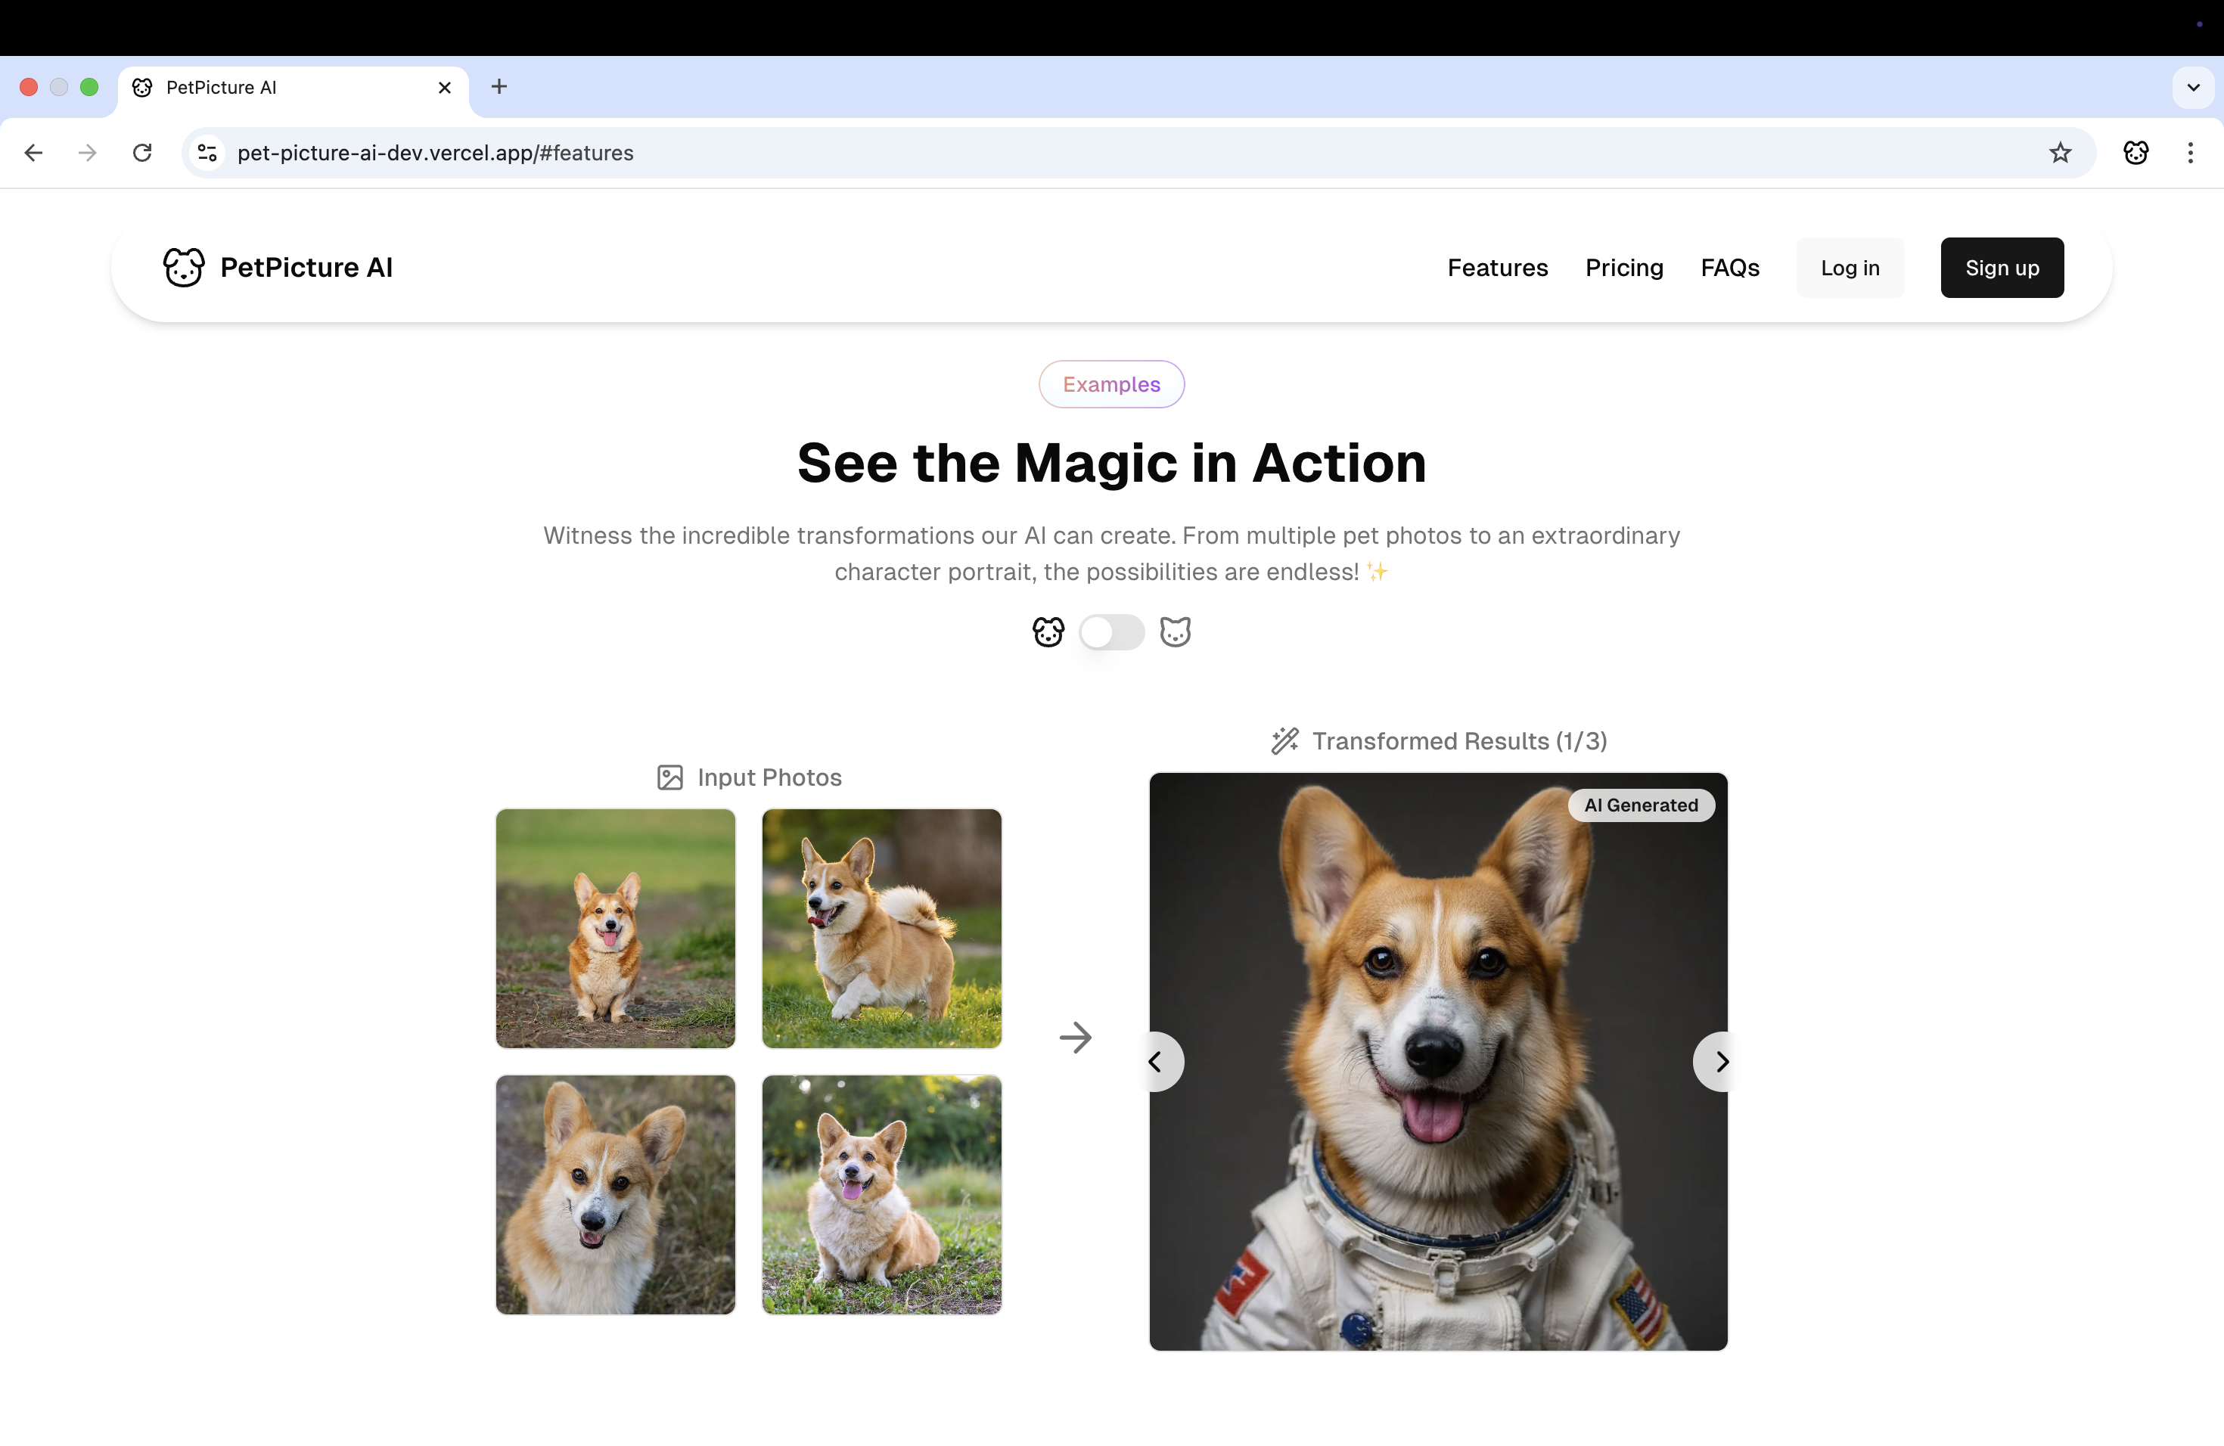Bookmark this page with the star icon
The width and height of the screenshot is (2224, 1446).
[2060, 152]
